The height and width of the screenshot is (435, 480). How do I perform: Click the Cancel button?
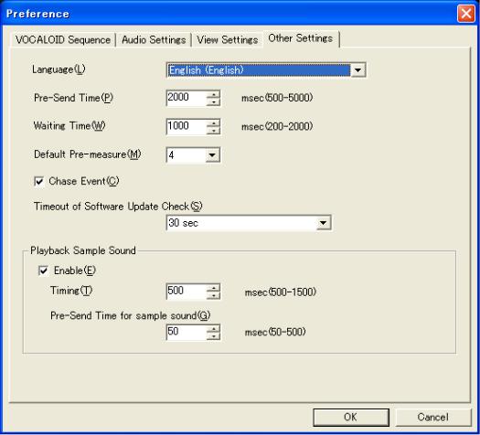coord(432,417)
